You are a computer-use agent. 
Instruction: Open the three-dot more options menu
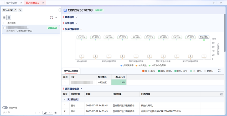coord(56,17)
